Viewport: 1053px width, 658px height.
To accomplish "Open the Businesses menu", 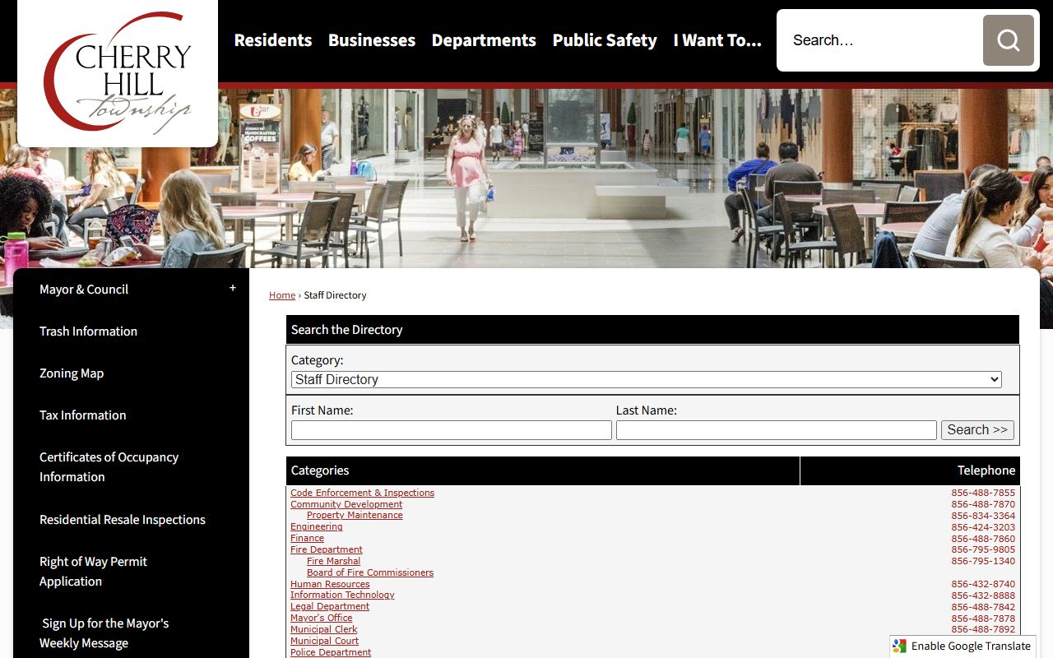I will click(372, 40).
